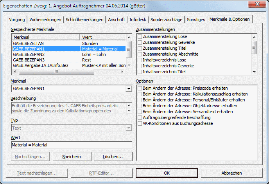Screen dimensions: 269x184
Task: Open the Vorbemerkungen tab
Action: click(x=45, y=20)
